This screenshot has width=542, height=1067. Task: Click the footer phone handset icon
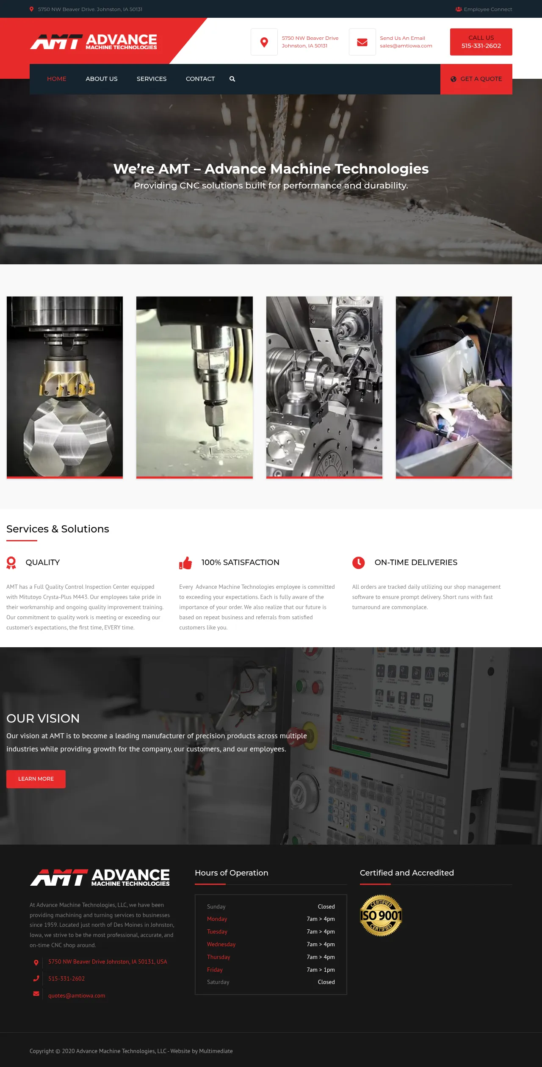pos(36,978)
